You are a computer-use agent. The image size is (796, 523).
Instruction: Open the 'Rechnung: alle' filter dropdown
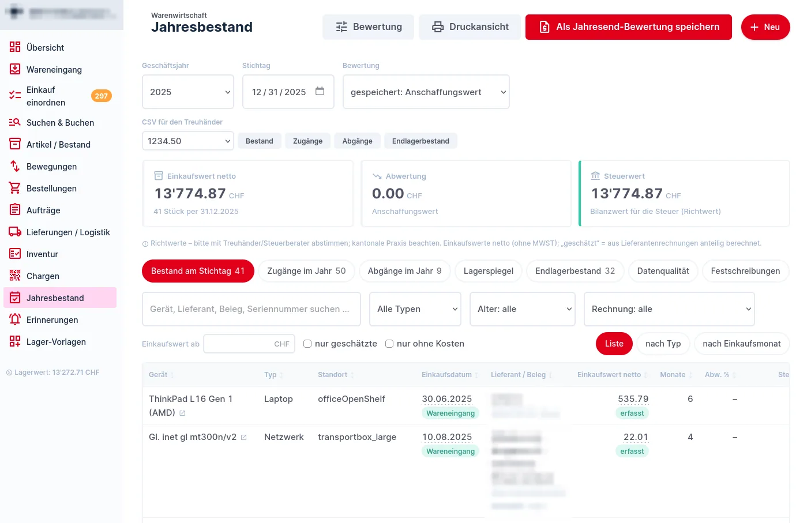[669, 309]
